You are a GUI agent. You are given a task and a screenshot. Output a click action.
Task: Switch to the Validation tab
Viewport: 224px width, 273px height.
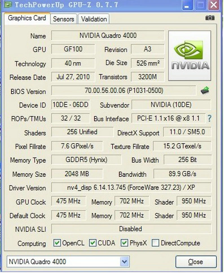pos(94,19)
